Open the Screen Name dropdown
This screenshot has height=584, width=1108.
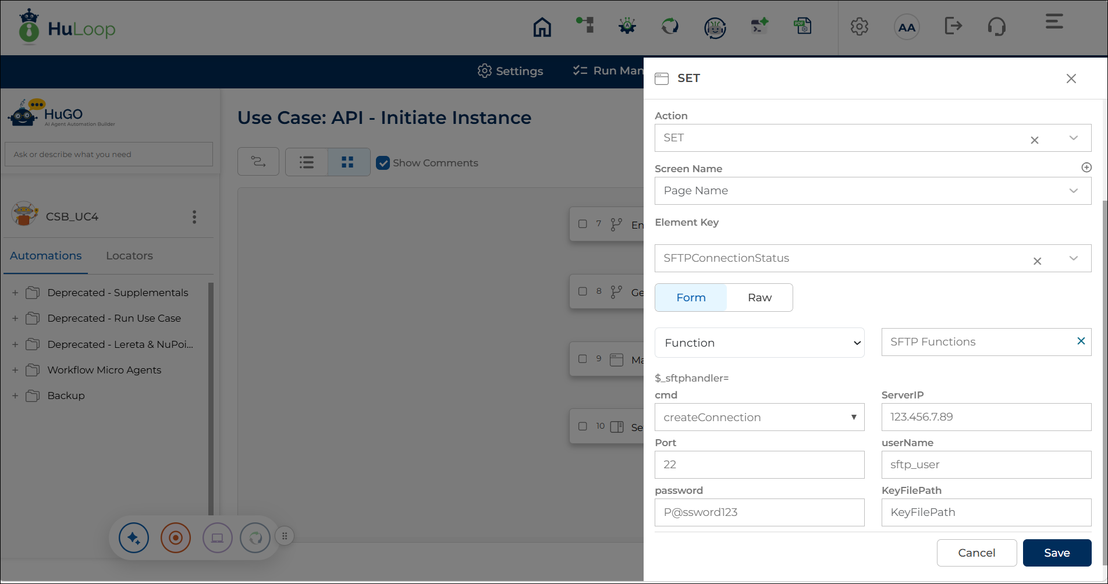[873, 191]
